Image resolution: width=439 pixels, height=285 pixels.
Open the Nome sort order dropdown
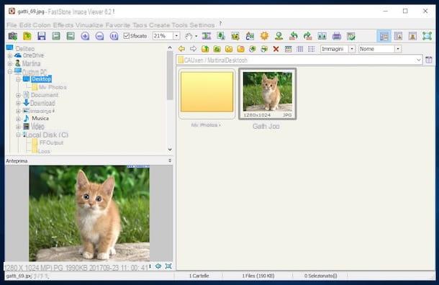point(398,49)
